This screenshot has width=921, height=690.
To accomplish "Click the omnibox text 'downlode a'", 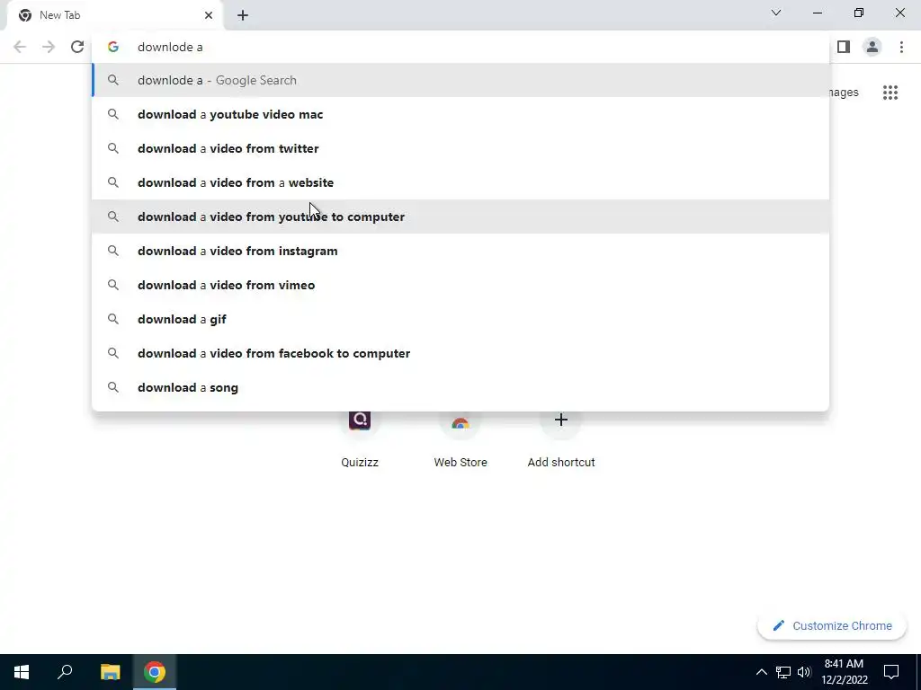I will click(x=170, y=47).
